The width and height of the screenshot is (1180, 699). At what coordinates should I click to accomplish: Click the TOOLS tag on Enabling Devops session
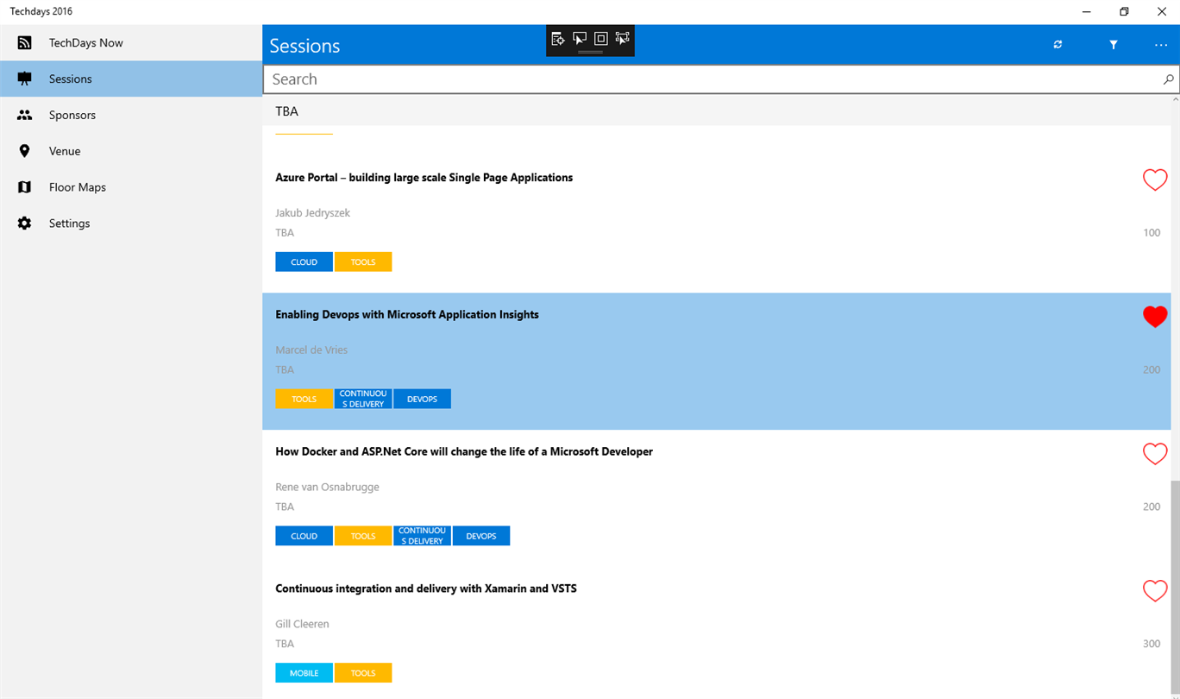point(304,399)
